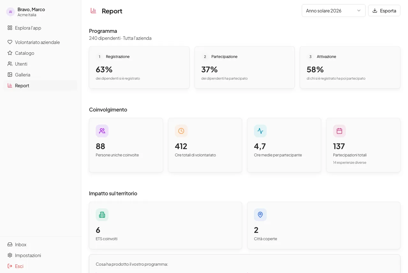Viewport: 408px width, 273px height.
Task: Click "Persone uniche coinvolte" label
Action: click(117, 155)
